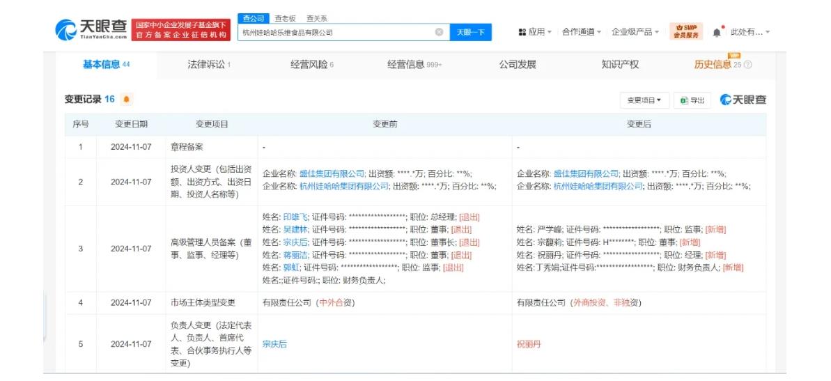
Task: Open the SVIP member service badge
Action: pos(686,31)
